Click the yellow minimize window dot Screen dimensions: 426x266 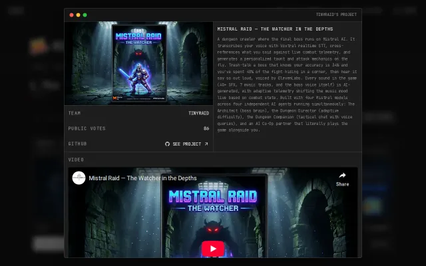coord(79,15)
